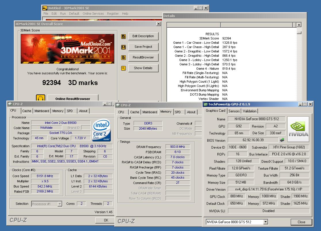Click the 3DMark2001 SE title bar icon
Screen dimensions: 321x231
point(45,8)
